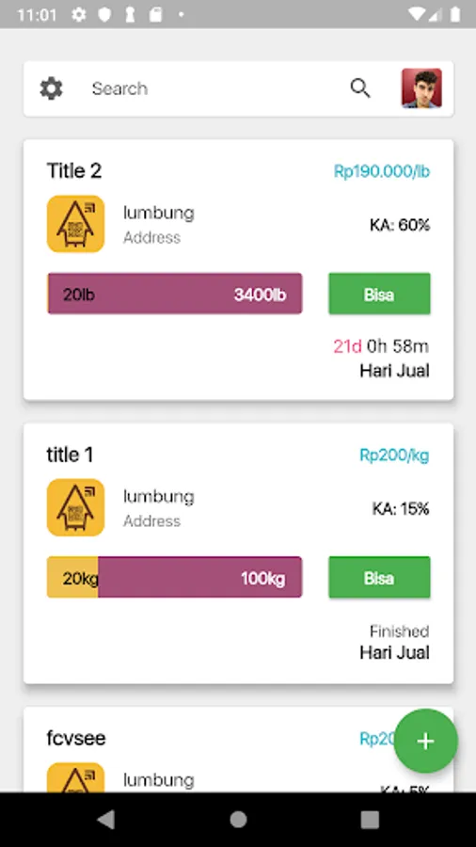The height and width of the screenshot is (847, 476).
Task: Tap the Rp200/kg price label
Action: click(394, 455)
